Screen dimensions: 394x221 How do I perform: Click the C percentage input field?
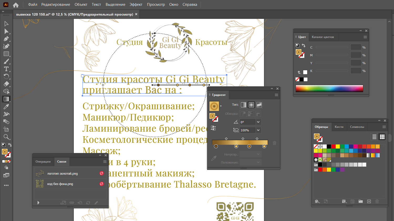(x=356, y=47)
